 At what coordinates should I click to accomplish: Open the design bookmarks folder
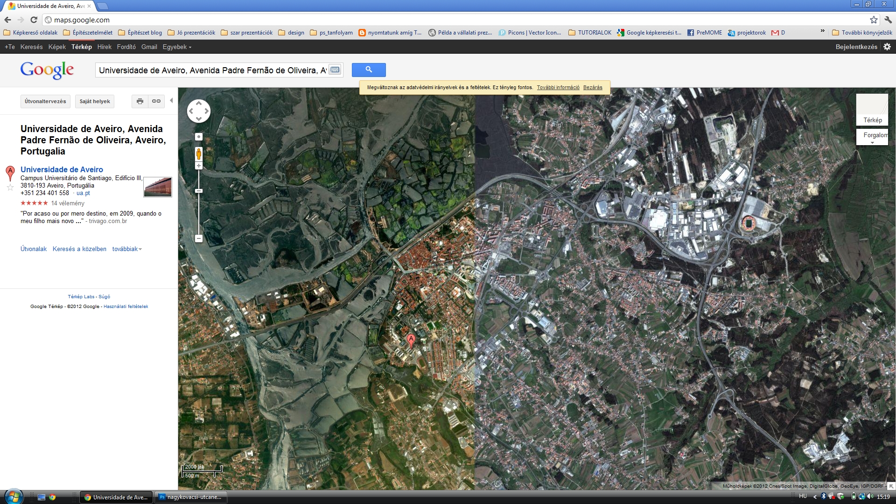291,33
